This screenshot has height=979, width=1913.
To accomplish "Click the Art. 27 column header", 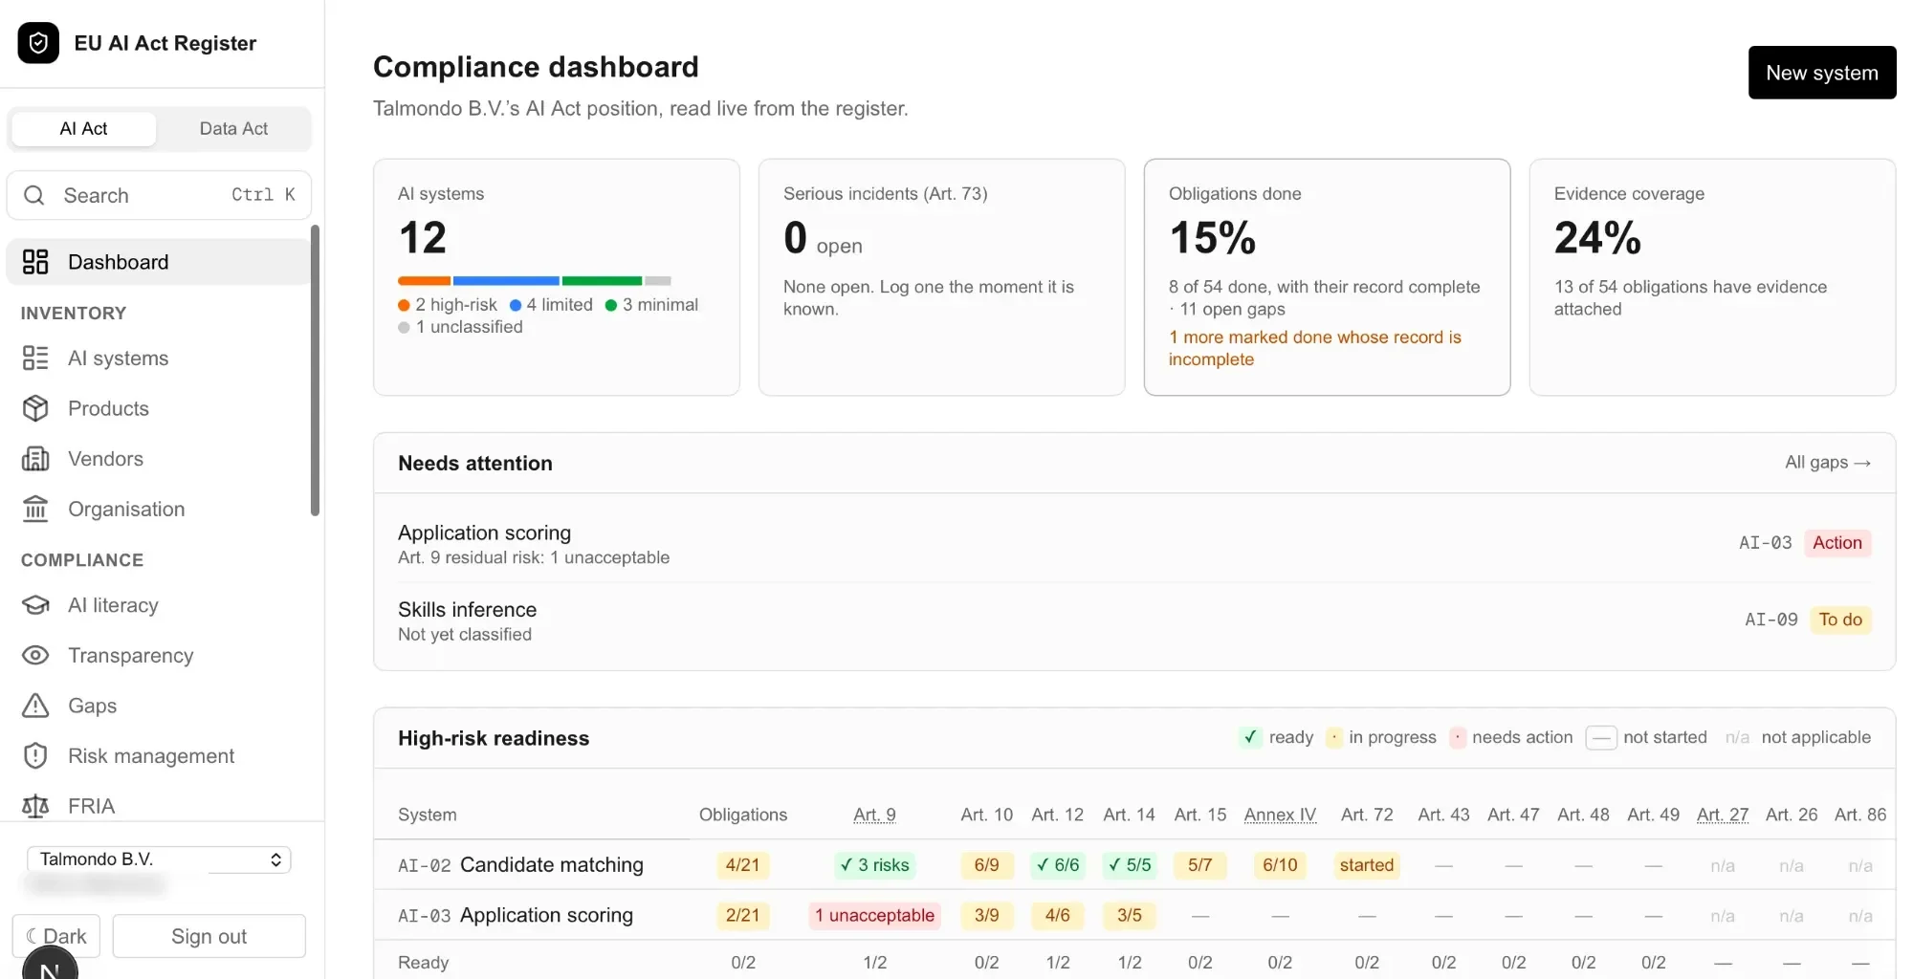I will pos(1722,815).
